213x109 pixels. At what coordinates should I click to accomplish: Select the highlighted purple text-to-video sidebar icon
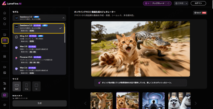(5, 40)
